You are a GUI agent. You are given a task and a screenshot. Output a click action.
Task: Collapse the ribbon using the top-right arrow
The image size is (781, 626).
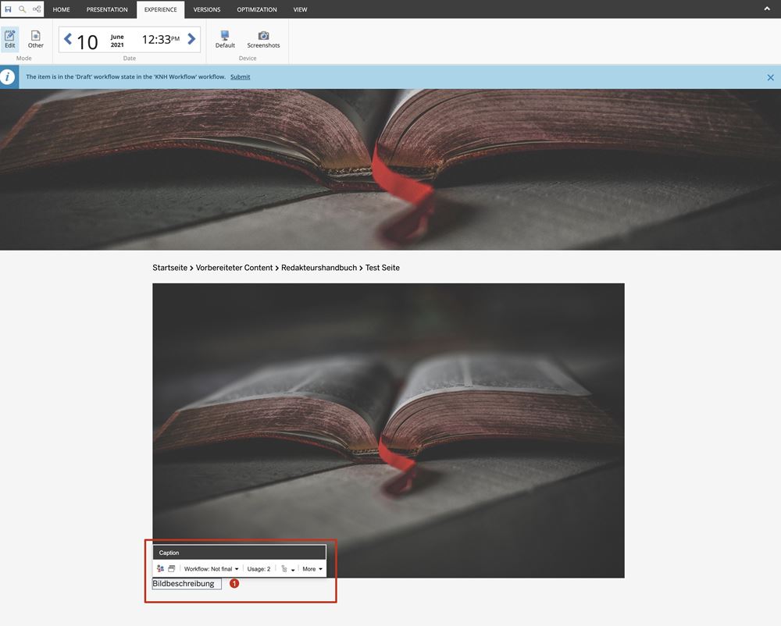pos(767,9)
